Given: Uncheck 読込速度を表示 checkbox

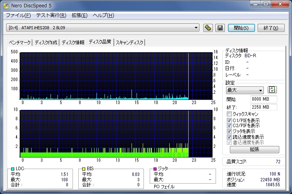Looking at the screenshot, I should 230,137.
